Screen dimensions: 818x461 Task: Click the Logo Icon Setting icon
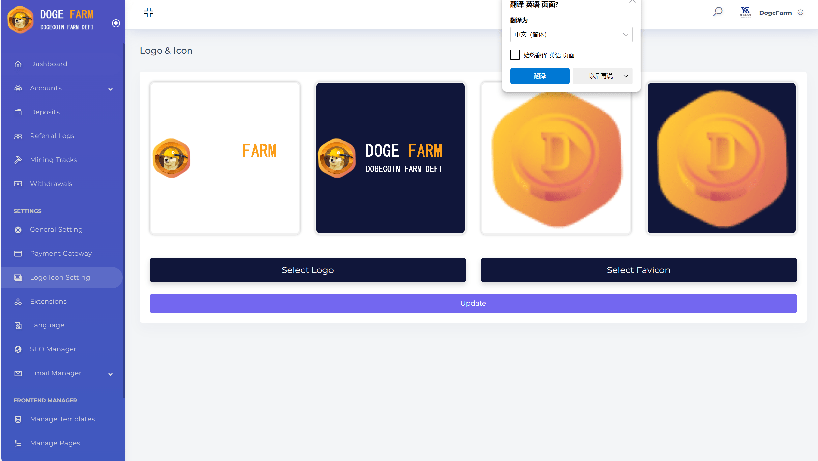click(x=18, y=277)
